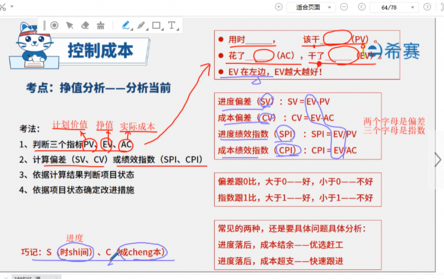
Task: Click the text 常见的两种，还是要具体问题具体分析
Action: coord(290,228)
